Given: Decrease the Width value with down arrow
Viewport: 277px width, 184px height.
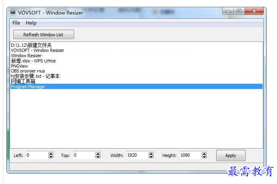Looking at the screenshot, I should click(151, 157).
